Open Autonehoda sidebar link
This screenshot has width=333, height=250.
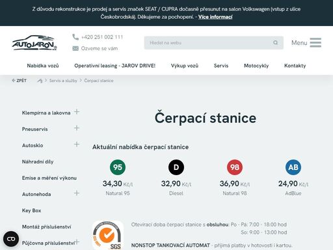[36, 194]
